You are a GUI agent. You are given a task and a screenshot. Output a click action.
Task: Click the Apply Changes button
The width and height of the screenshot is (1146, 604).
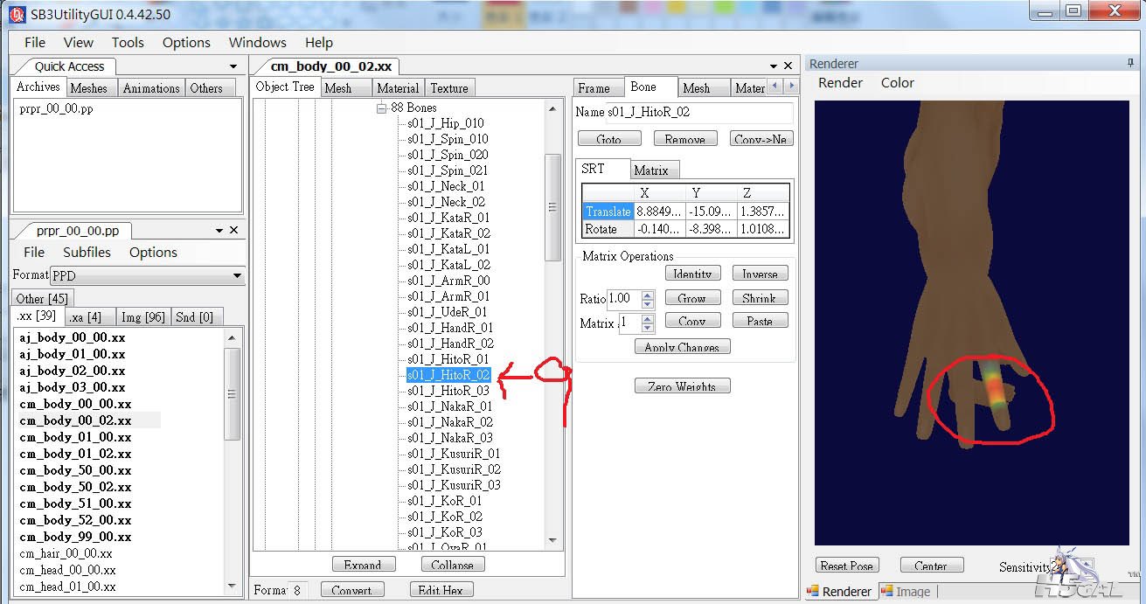pyautogui.click(x=682, y=347)
